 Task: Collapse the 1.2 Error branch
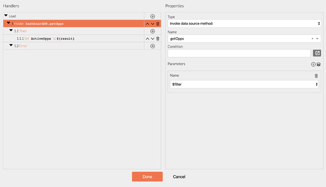[11, 45]
